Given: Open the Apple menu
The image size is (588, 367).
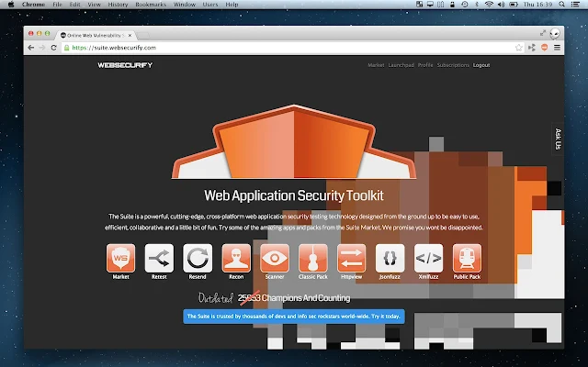Looking at the screenshot, I should (11, 5).
